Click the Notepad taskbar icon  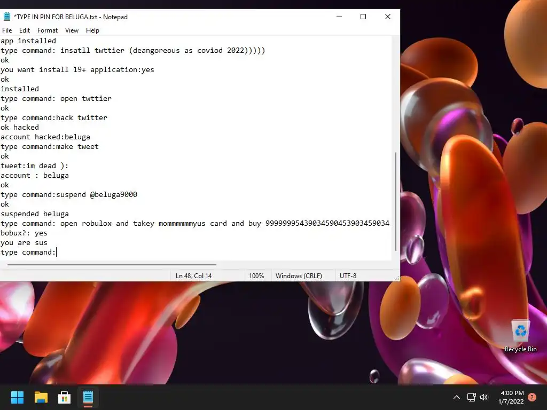(88, 397)
